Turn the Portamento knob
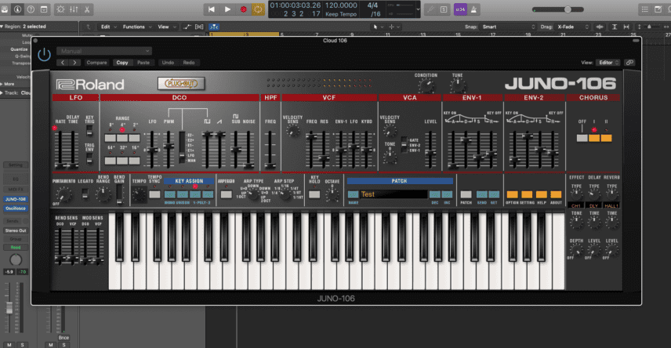Screen dimensions: 671x348 click(63, 195)
